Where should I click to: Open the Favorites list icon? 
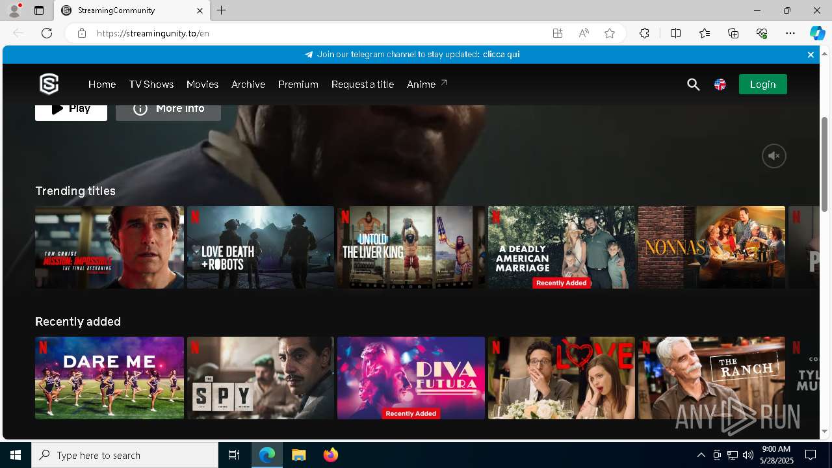[x=705, y=33]
